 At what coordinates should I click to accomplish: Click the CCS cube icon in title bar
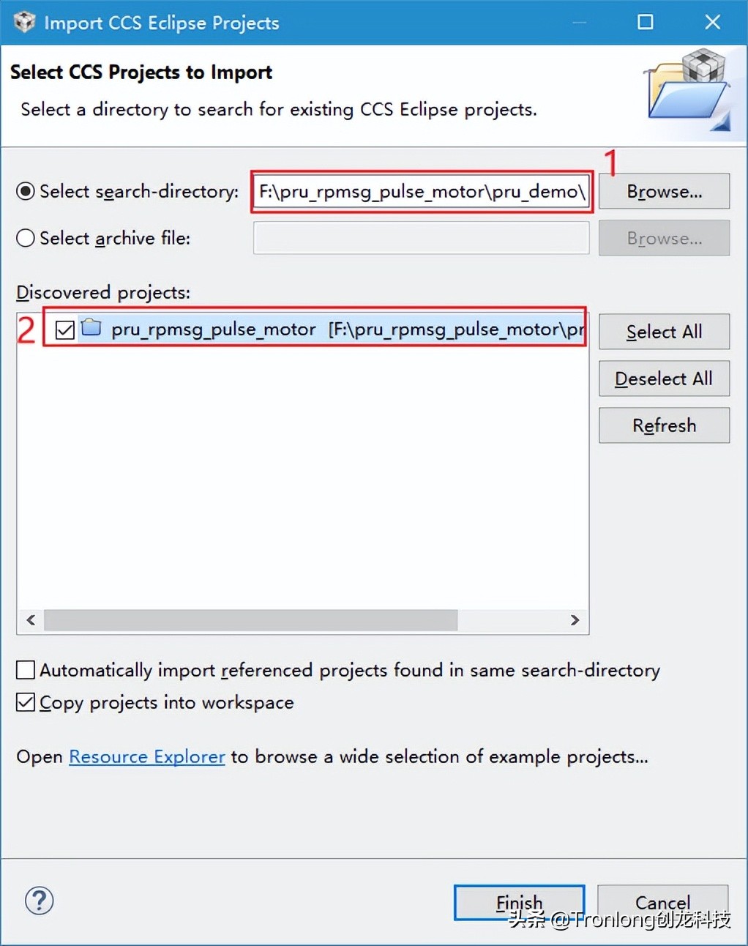pos(24,22)
